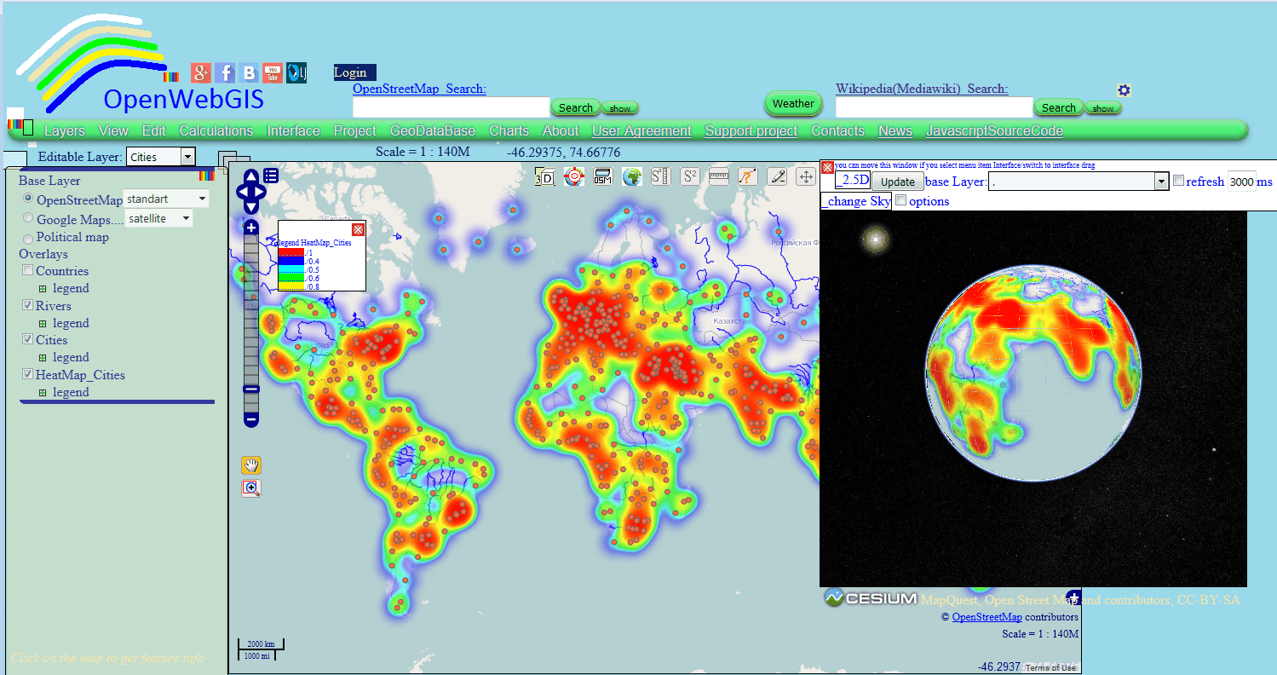The width and height of the screenshot is (1277, 675).
Task: Open the green globe tool on the toolbar
Action: tap(632, 176)
